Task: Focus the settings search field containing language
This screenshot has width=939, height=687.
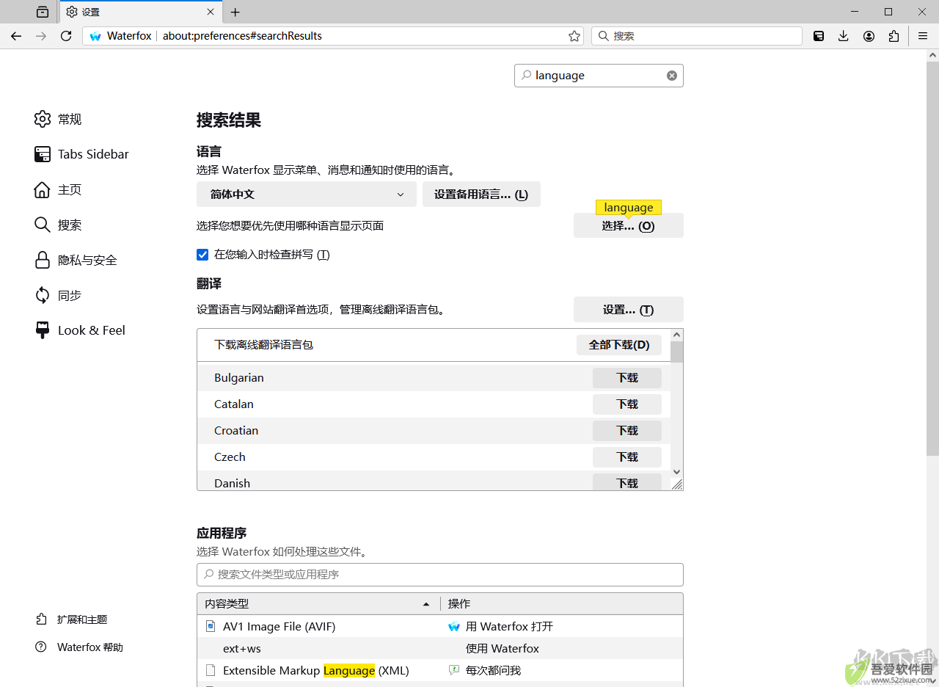Action: (598, 76)
